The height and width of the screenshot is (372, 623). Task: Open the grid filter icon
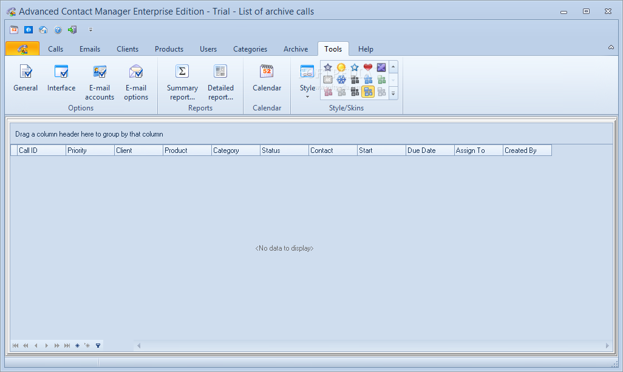point(98,345)
